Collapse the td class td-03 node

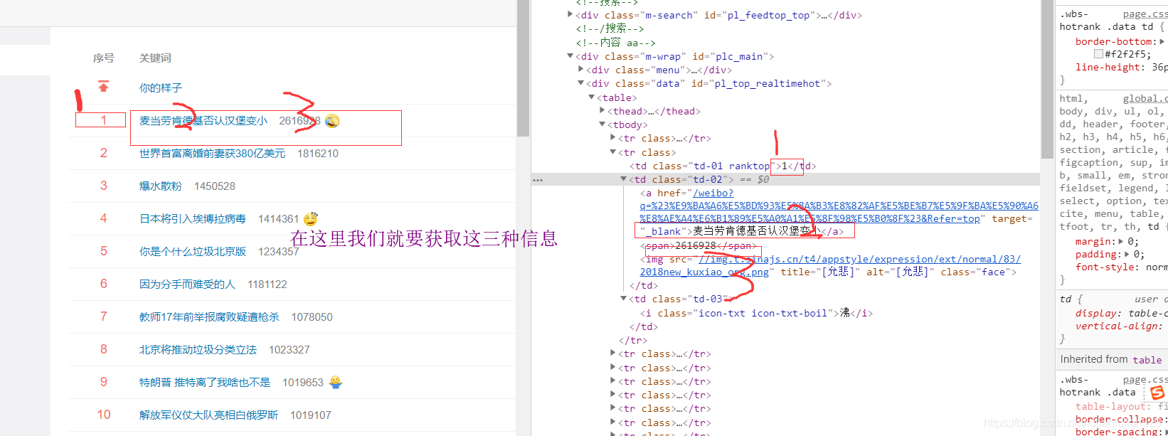(624, 299)
